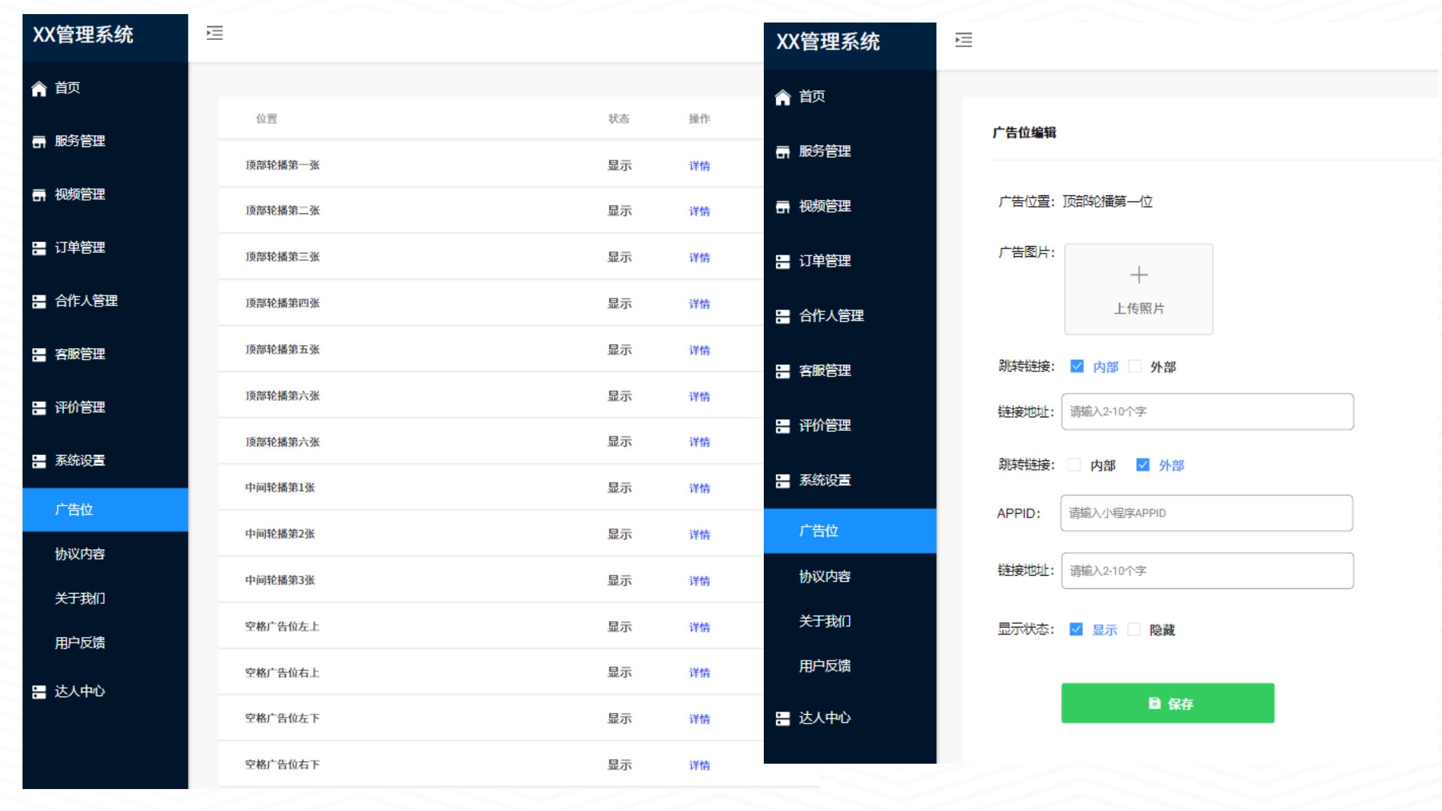Click XX管理系统 title in right window
Viewport: 1442px width, 811px height.
828,42
